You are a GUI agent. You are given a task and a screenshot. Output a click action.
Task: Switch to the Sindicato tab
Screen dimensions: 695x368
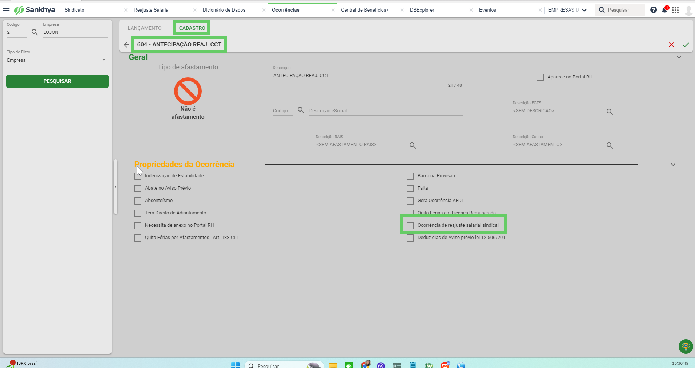pyautogui.click(x=75, y=10)
